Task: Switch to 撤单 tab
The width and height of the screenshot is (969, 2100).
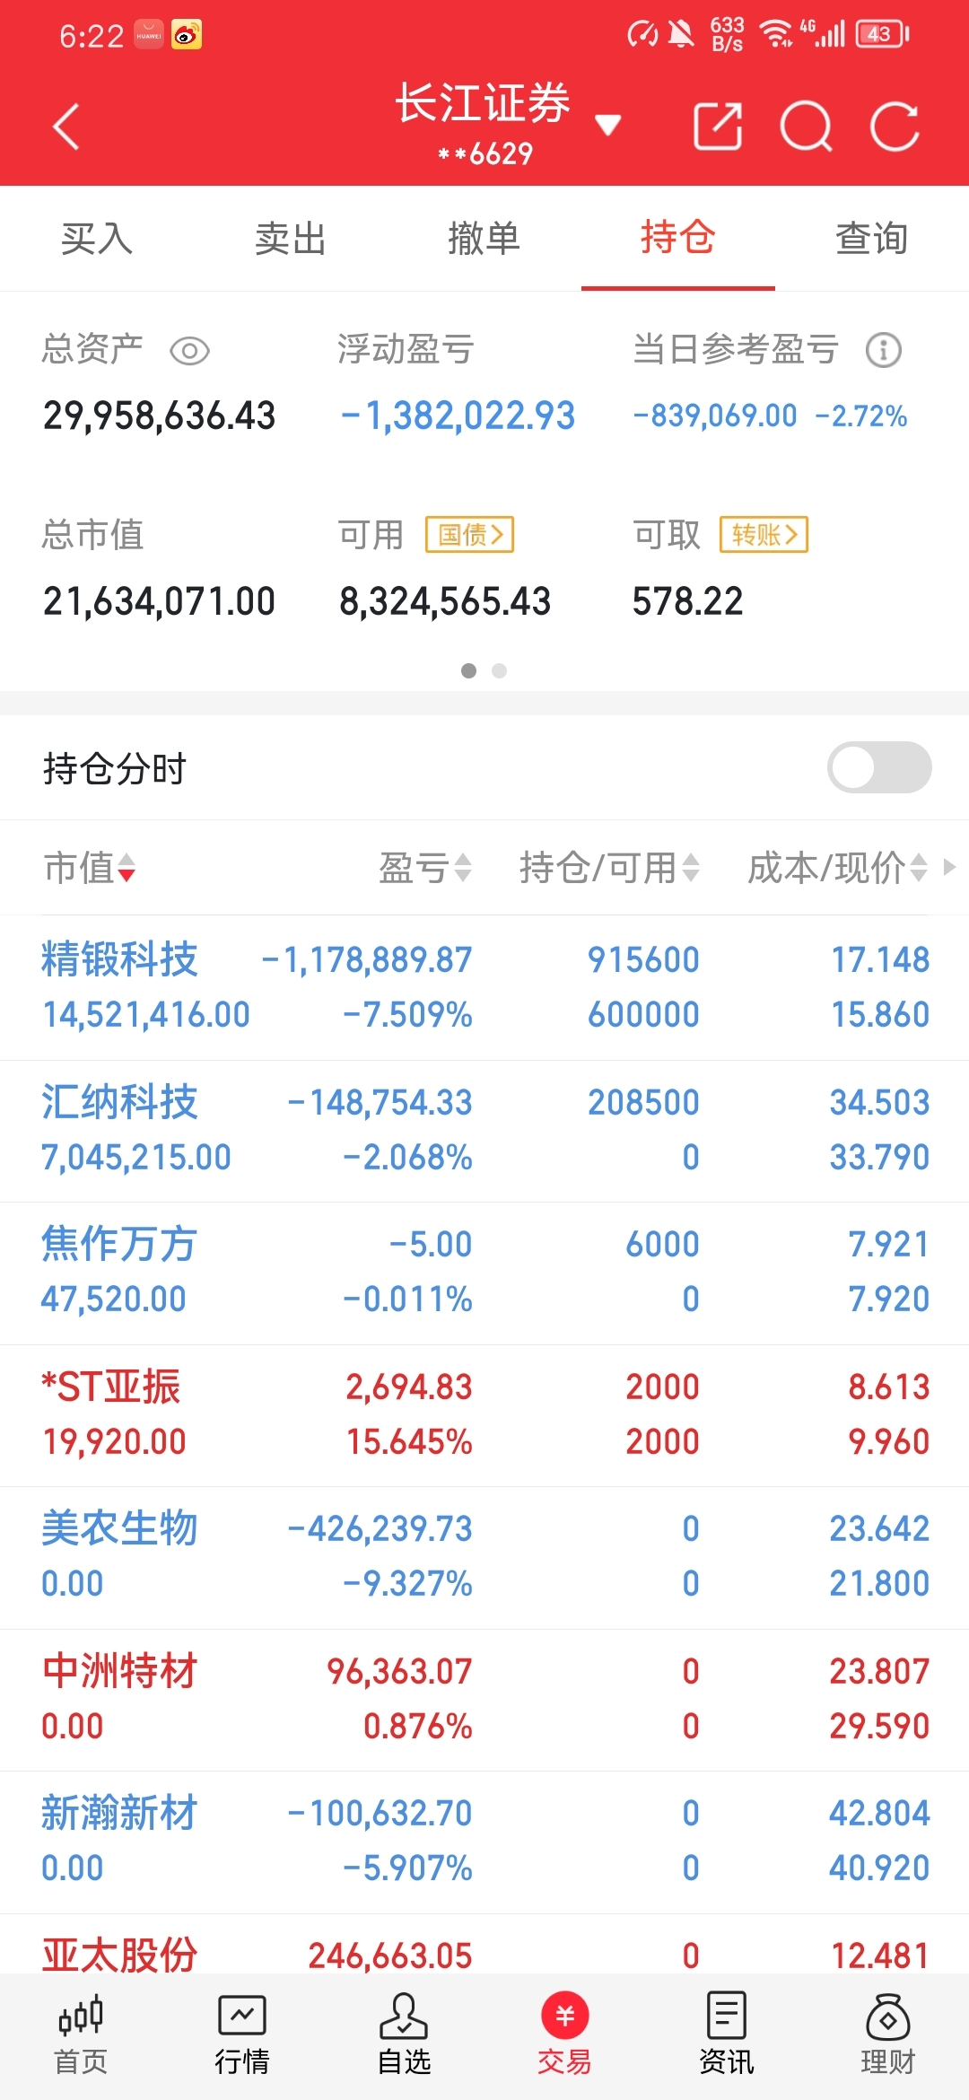Action: [x=484, y=239]
